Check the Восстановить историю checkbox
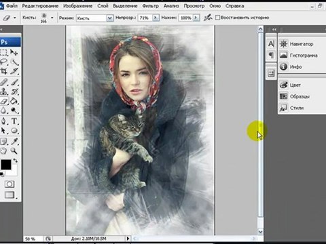The width and height of the screenshot is (326, 244). 217,18
